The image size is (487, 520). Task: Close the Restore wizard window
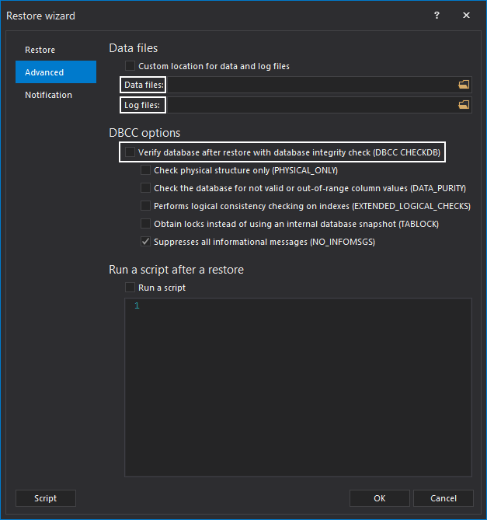[466, 16]
